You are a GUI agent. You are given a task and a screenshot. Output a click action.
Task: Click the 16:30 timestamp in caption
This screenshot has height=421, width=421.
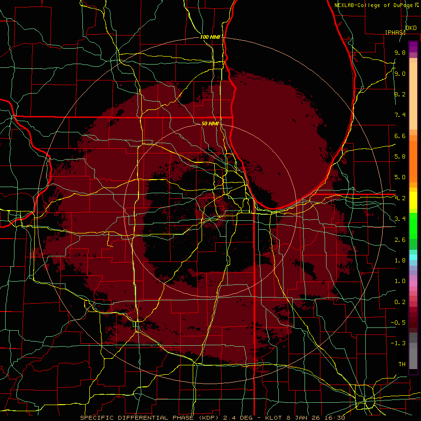[x=334, y=418]
